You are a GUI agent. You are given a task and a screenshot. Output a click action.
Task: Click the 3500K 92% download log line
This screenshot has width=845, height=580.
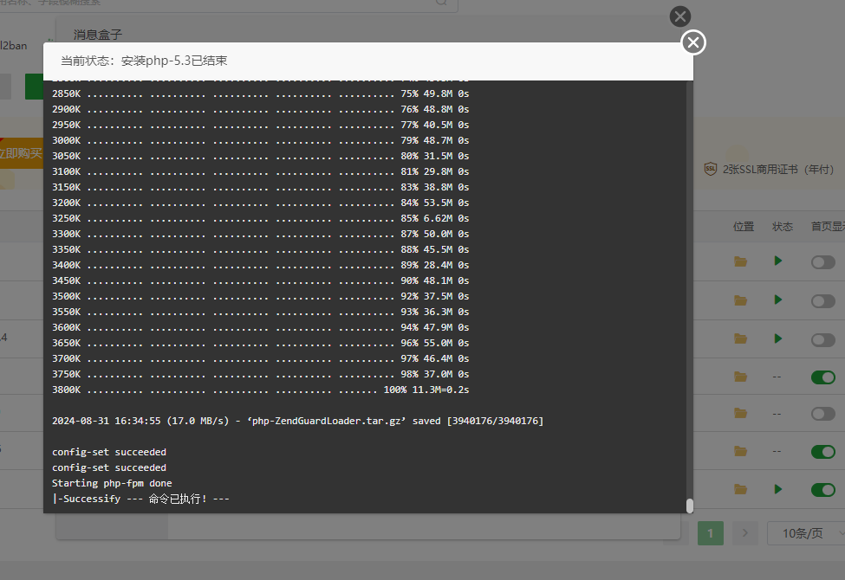(260, 296)
